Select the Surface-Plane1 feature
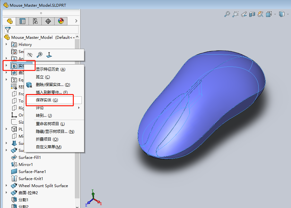 (32, 172)
